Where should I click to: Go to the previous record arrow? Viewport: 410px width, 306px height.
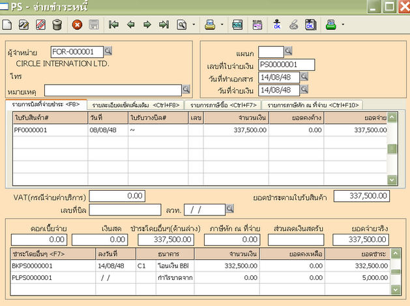click(x=130, y=25)
